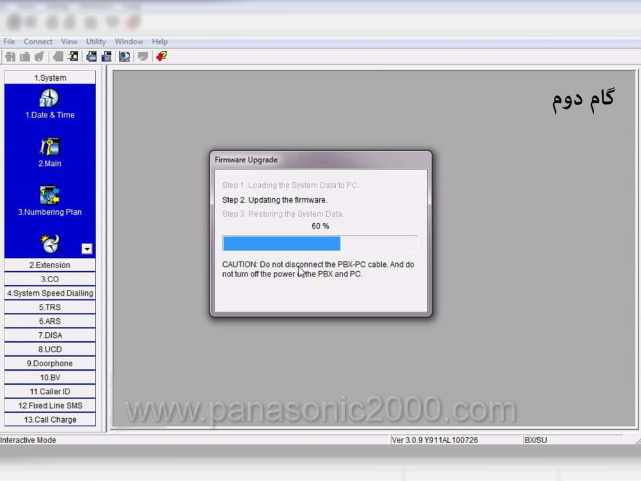Screen dimensions: 641x481
Task: Click the red-and-yellow help question mark icon
Action: pyautogui.click(x=162, y=56)
